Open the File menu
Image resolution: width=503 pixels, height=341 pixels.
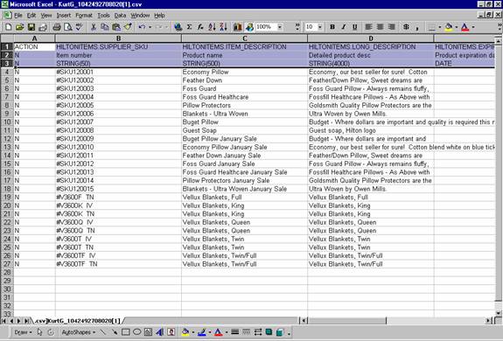tap(18, 16)
